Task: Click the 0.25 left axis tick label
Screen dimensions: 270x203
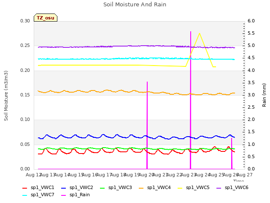Action: point(25,46)
